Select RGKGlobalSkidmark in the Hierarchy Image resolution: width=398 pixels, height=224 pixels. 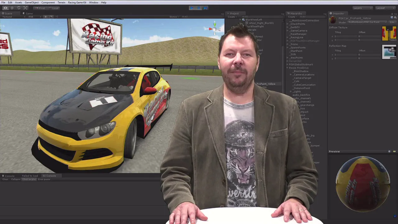tap(301, 64)
